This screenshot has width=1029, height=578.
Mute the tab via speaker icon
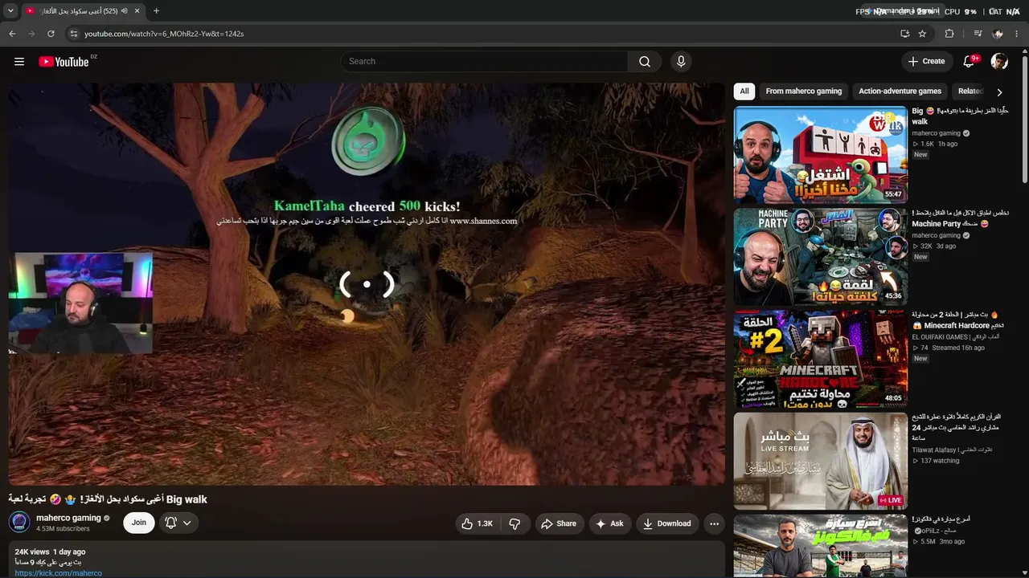coord(125,11)
